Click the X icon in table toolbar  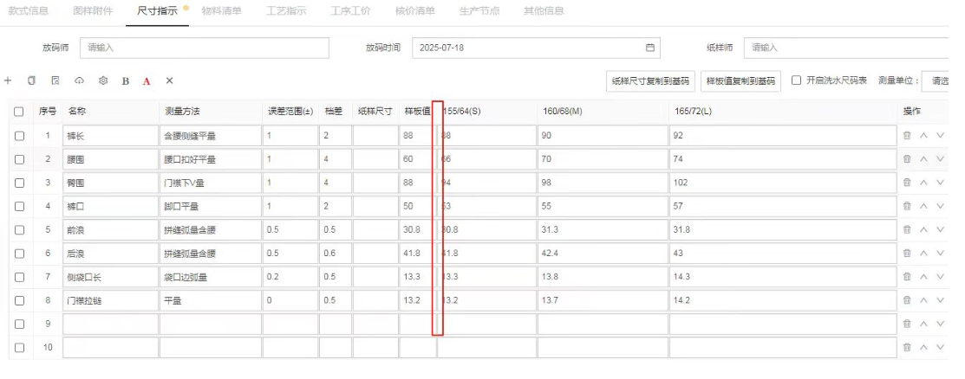[170, 80]
